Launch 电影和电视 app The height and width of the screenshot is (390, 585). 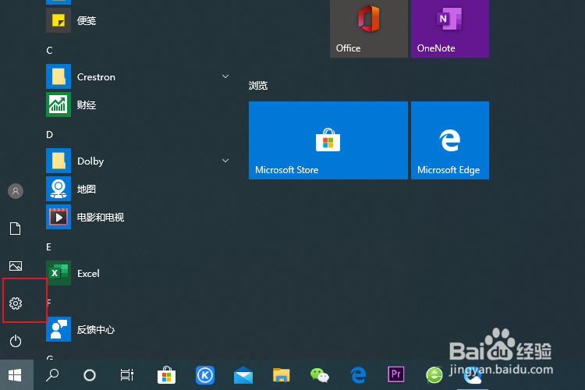138,217
